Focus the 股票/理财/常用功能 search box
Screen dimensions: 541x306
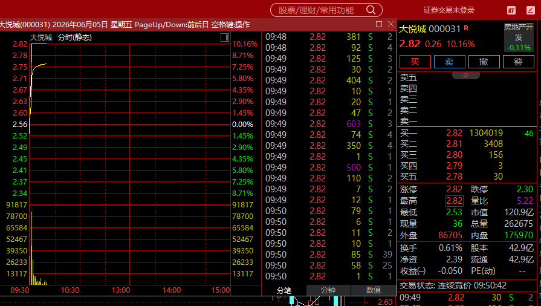[x=326, y=10]
